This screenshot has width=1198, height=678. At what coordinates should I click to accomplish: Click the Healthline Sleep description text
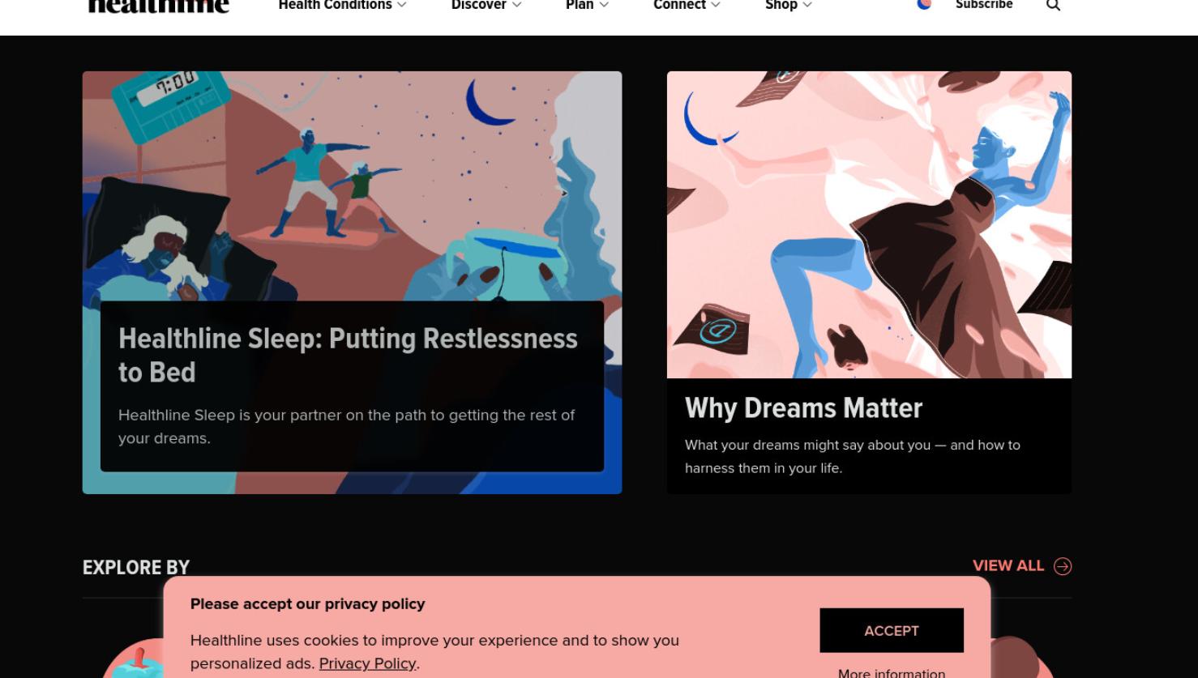[346, 426]
